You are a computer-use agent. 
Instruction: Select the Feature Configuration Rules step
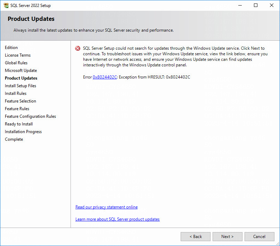[30, 116]
